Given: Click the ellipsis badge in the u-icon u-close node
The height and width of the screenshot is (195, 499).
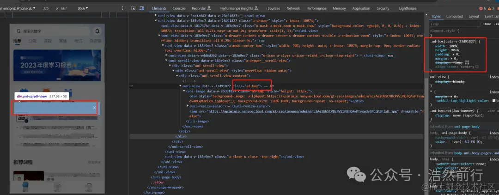Looking at the screenshot, I should (x=360, y=55).
